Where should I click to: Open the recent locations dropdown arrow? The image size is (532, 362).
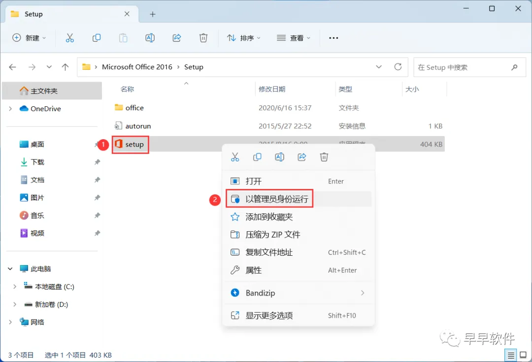coord(49,67)
